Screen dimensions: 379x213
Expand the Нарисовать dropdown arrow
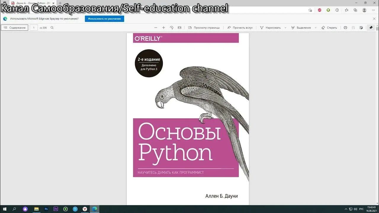tap(285, 28)
